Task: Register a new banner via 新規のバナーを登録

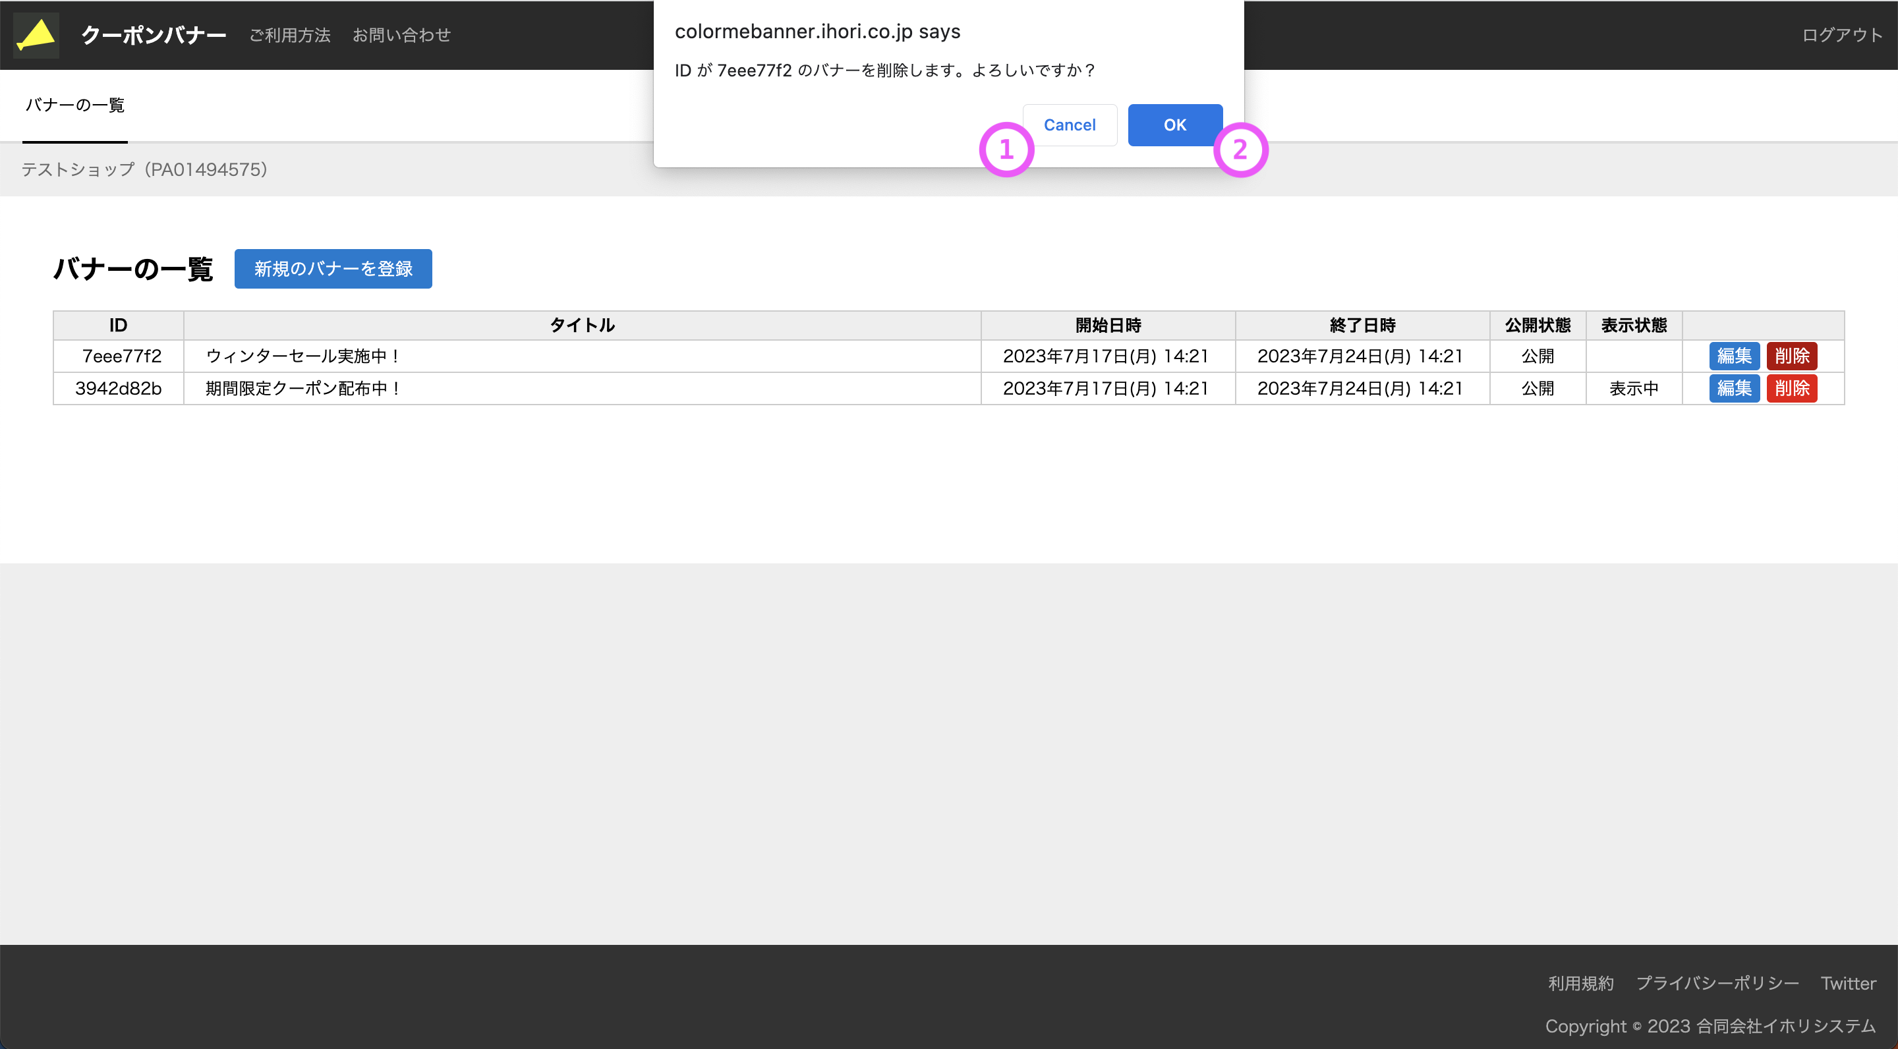Action: coord(332,268)
